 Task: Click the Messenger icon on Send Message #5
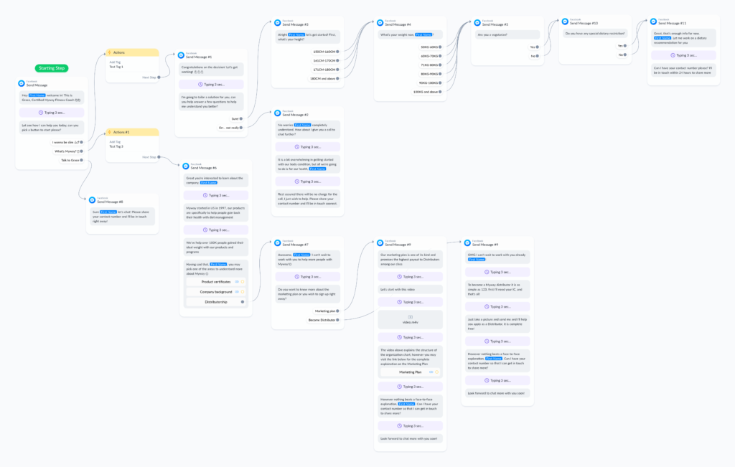(x=477, y=22)
